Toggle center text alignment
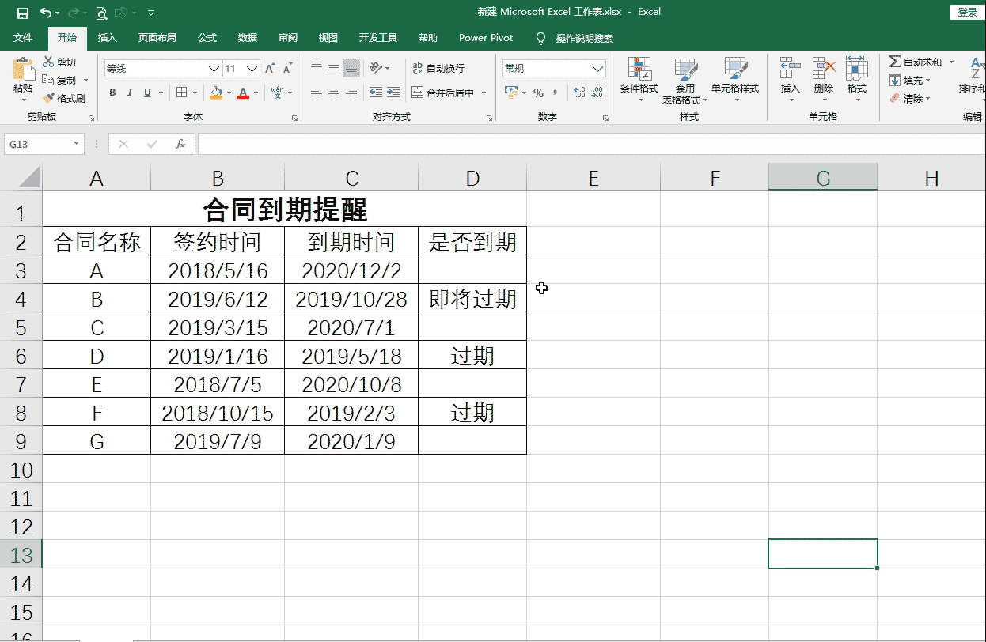This screenshot has width=986, height=642. tap(334, 93)
